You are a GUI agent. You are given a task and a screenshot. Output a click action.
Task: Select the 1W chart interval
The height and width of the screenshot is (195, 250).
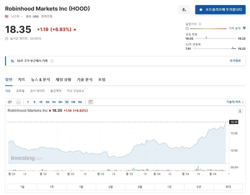point(73,102)
